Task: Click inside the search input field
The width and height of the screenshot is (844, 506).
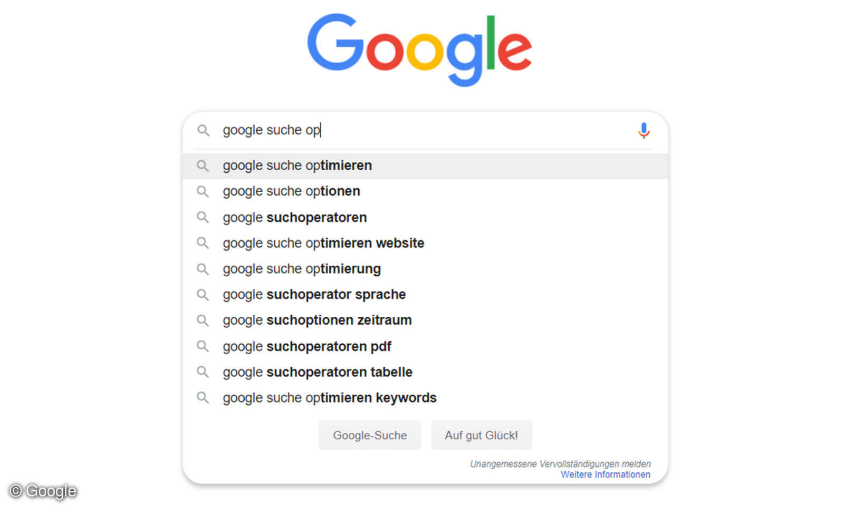Action: (369, 131)
